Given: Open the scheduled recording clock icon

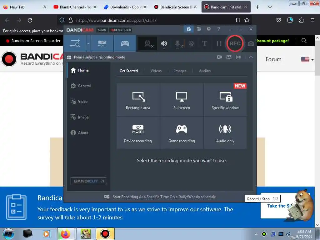Looking at the screenshot, I should coord(208,29).
